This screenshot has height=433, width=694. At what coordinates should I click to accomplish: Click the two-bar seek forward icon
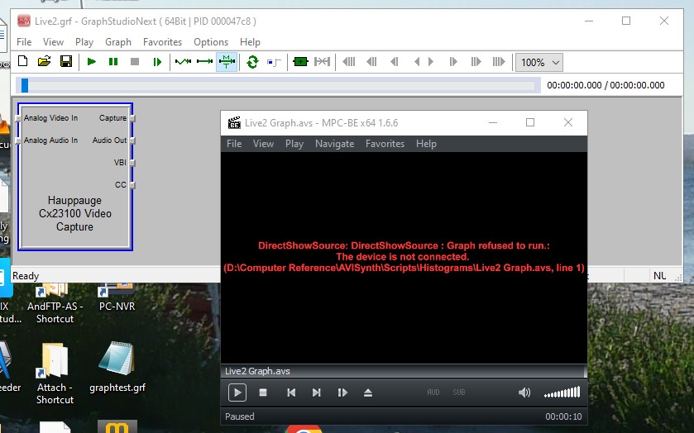[453, 61]
